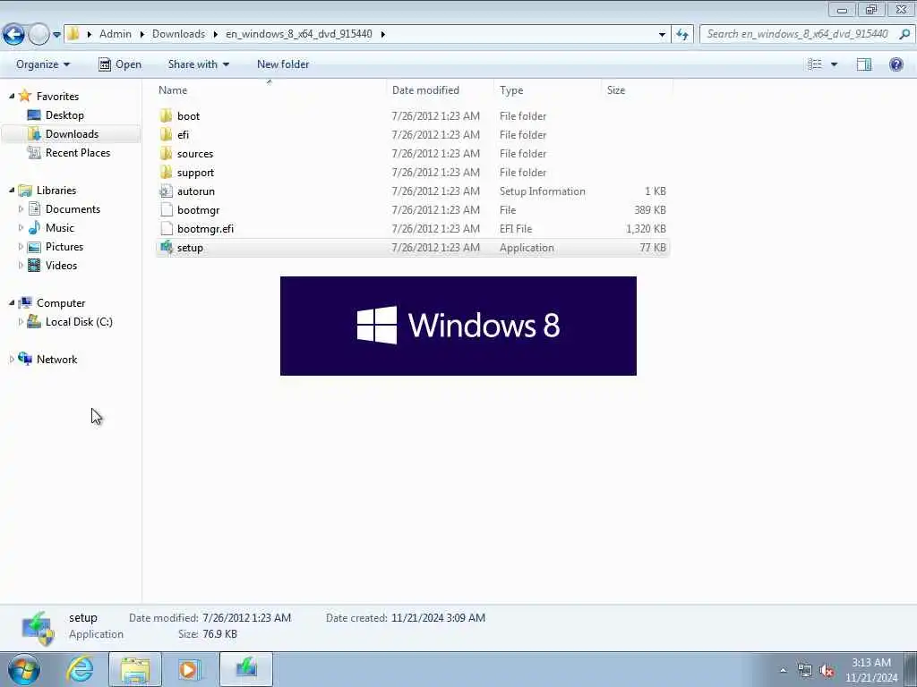This screenshot has height=687, width=917.
Task: Click the network tray icon
Action: point(805,670)
